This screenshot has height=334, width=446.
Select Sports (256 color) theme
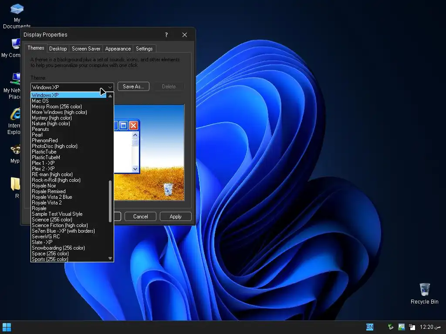click(x=68, y=259)
